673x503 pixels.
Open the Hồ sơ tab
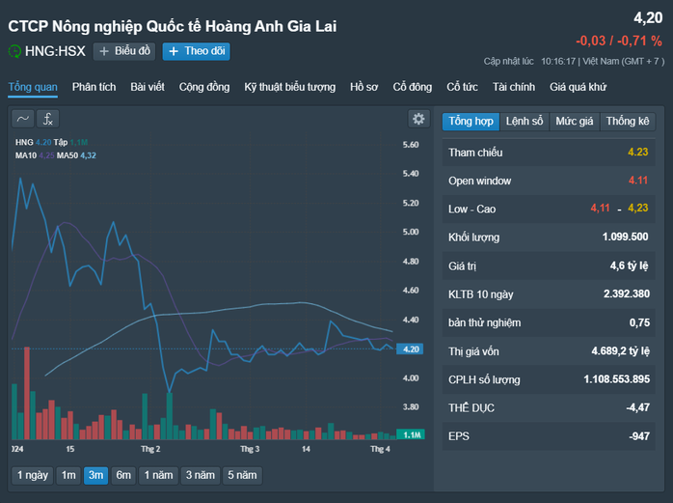pyautogui.click(x=363, y=87)
